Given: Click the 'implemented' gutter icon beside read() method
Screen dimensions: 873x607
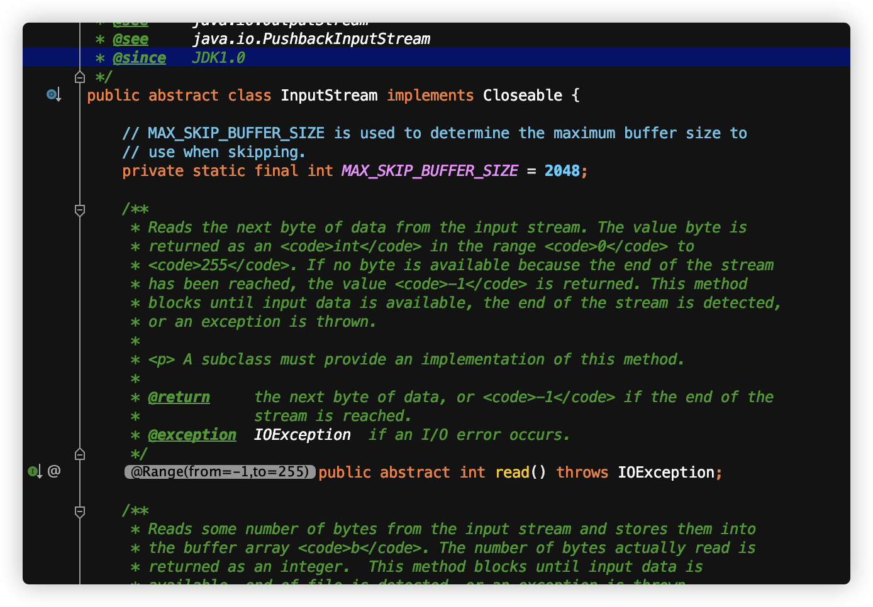Looking at the screenshot, I should point(34,471).
